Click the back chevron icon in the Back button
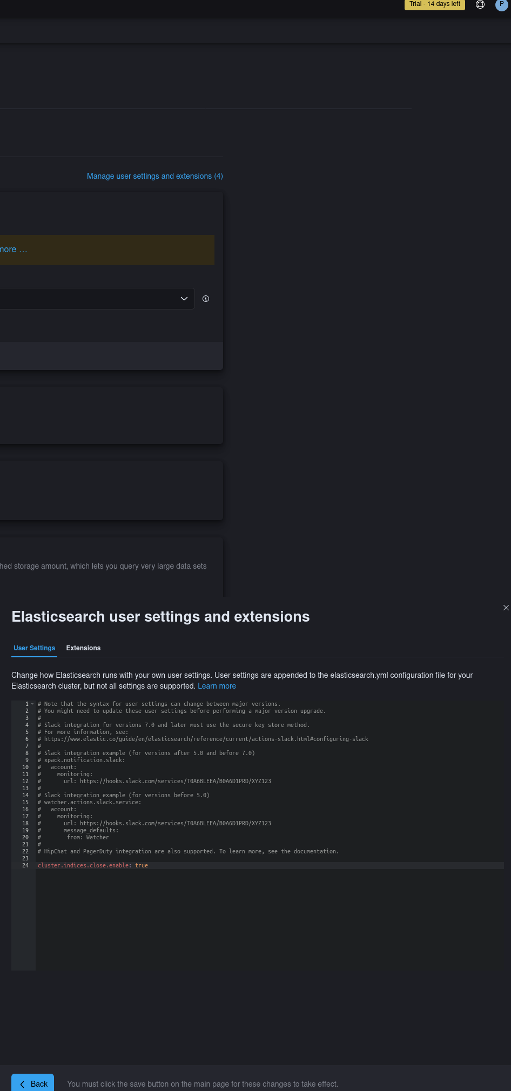This screenshot has height=1091, width=511. click(22, 1084)
